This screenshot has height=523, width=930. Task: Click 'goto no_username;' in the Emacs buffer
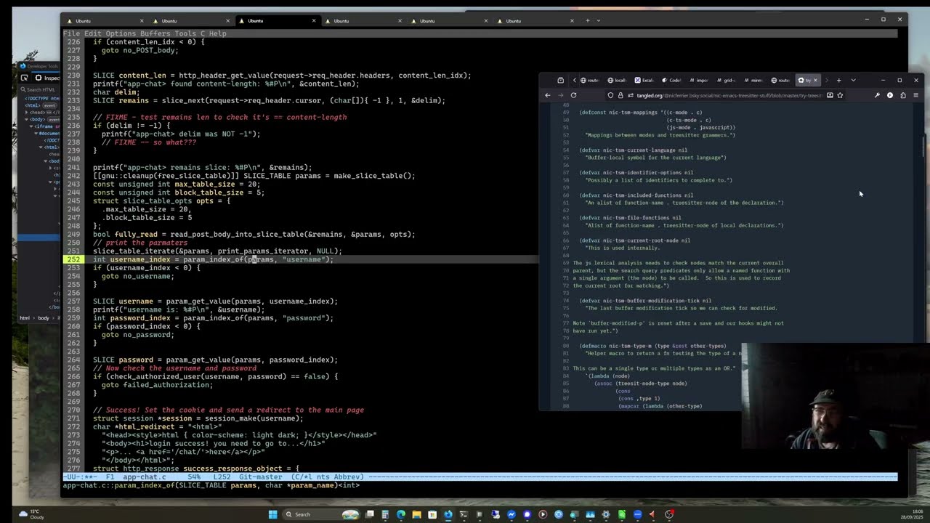(138, 276)
